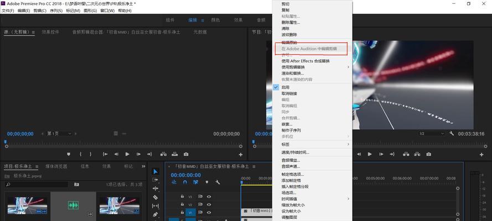The width and height of the screenshot is (492, 221).
Task: Select the Ripple Edit tool
Action: tap(156, 188)
